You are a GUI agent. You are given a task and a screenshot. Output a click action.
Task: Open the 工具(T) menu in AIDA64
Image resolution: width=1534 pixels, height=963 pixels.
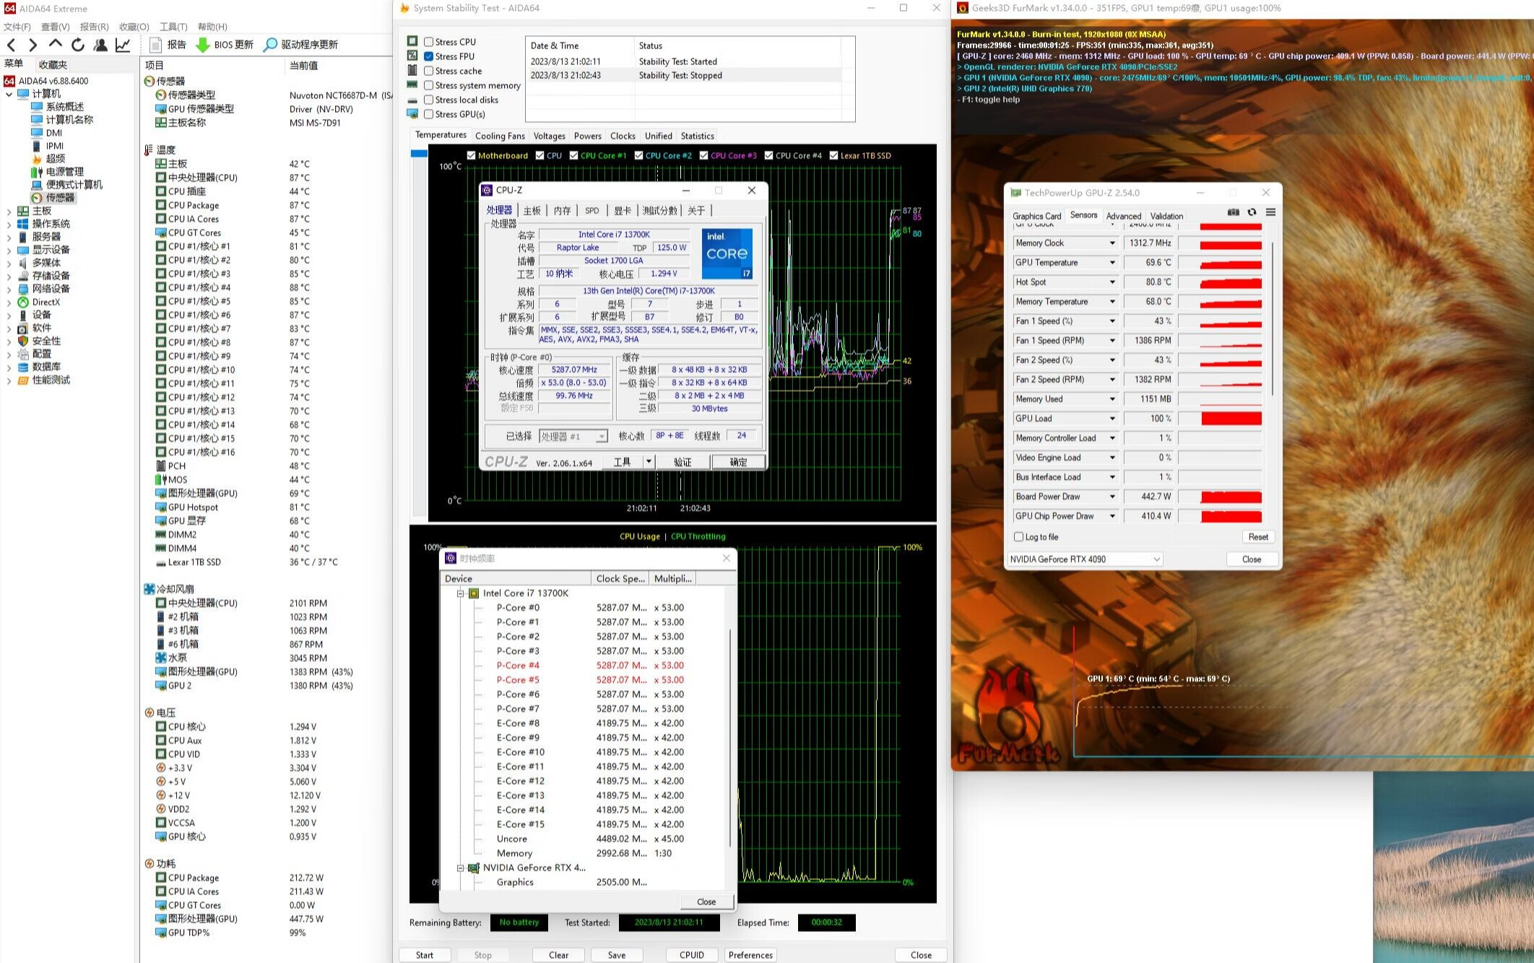tap(173, 27)
